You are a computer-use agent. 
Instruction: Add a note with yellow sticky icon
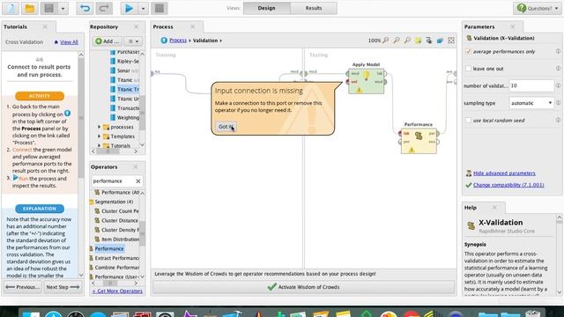point(418,41)
